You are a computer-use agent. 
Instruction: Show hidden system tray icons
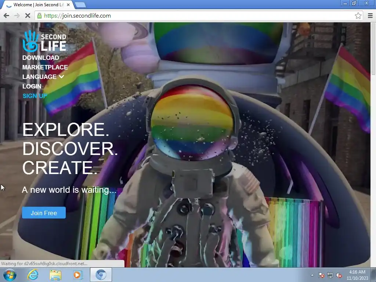[312, 275]
